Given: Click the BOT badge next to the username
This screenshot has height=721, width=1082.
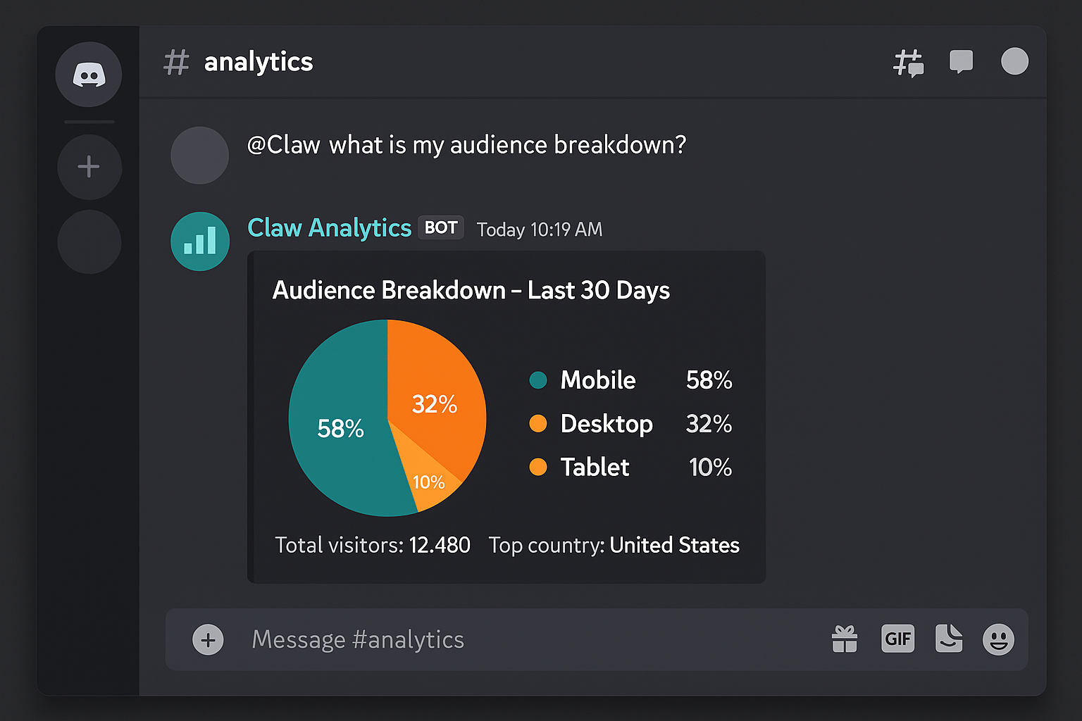Looking at the screenshot, I should pyautogui.click(x=440, y=227).
